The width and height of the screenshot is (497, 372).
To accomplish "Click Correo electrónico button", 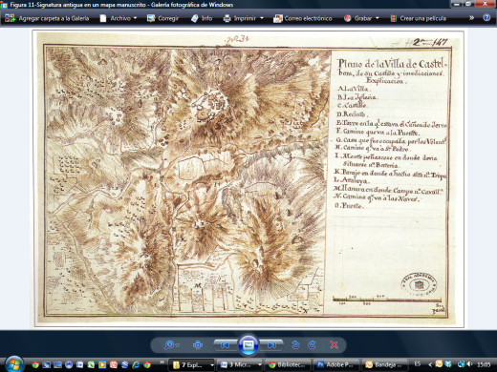I will pyautogui.click(x=303, y=18).
